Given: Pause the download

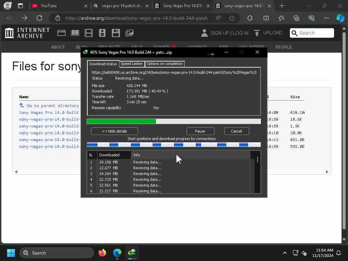Looking at the screenshot, I should 200,131.
